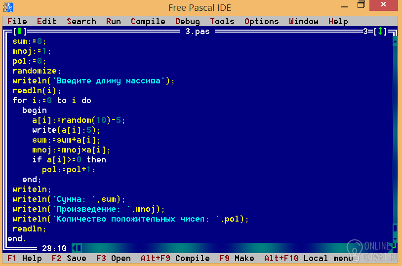Viewport: 402px width, 266px height.
Task: Click the final 'readln;' line
Action: tap(29, 228)
